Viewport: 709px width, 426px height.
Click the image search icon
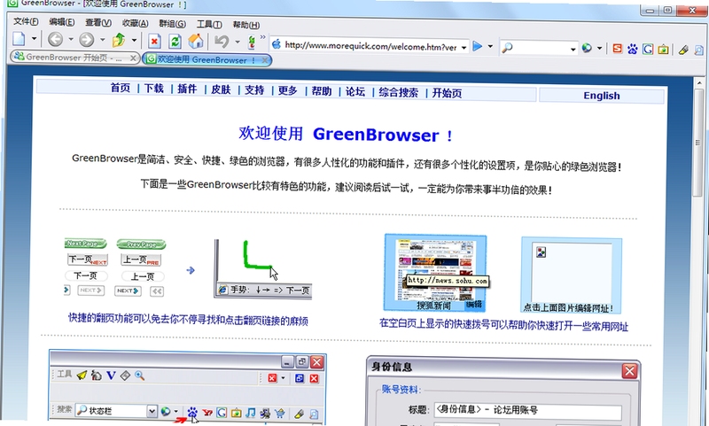(x=663, y=50)
